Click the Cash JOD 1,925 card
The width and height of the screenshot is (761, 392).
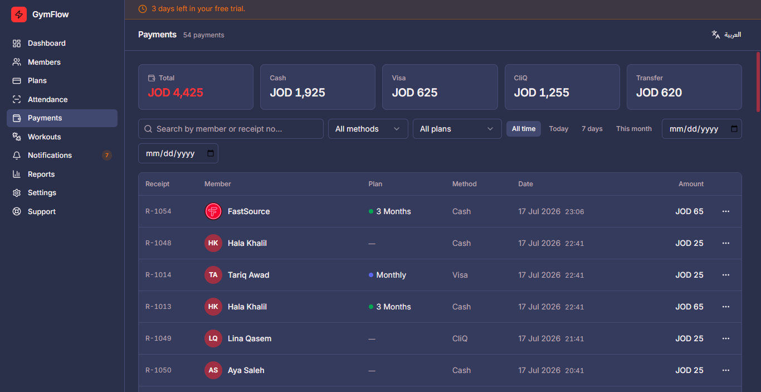(318, 87)
